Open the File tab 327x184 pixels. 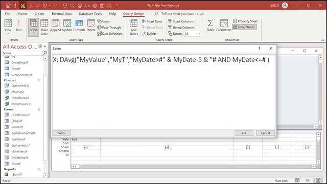8,14
